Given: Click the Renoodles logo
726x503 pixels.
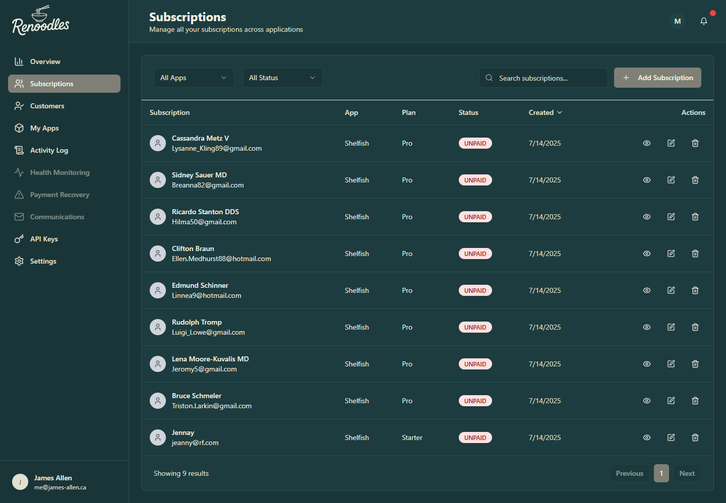Looking at the screenshot, I should click(x=40, y=20).
